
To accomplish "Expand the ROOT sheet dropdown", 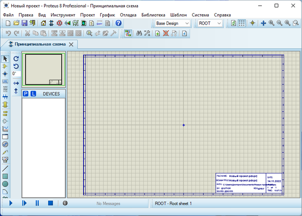I will point(210,23).
